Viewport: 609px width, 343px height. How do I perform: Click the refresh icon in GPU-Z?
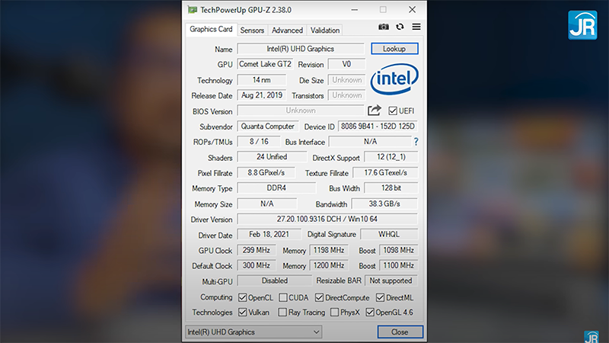coord(400,27)
